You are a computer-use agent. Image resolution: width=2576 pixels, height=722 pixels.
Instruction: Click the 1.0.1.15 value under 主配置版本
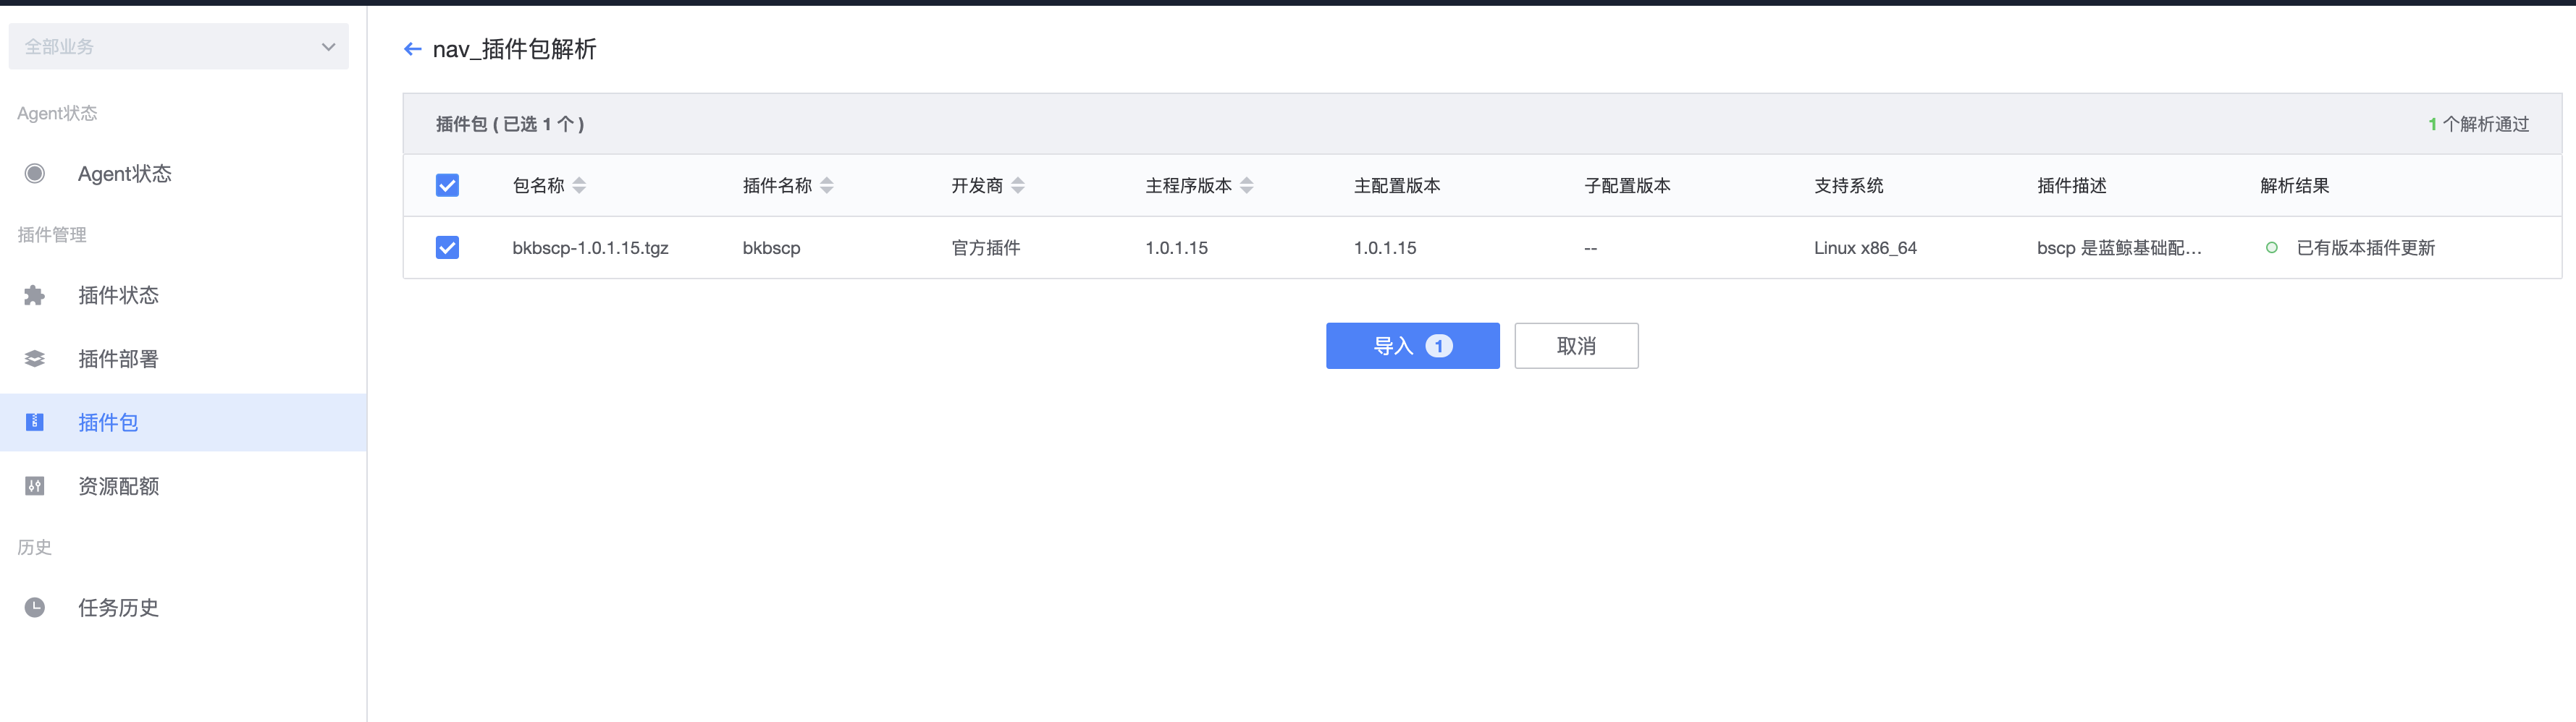[1384, 247]
